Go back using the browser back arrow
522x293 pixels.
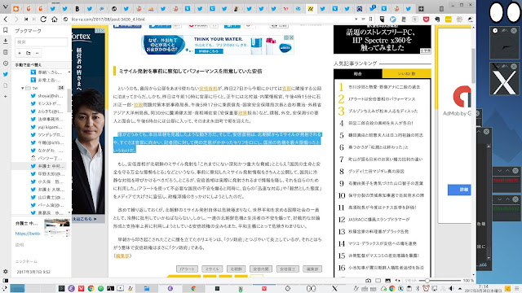point(6,20)
